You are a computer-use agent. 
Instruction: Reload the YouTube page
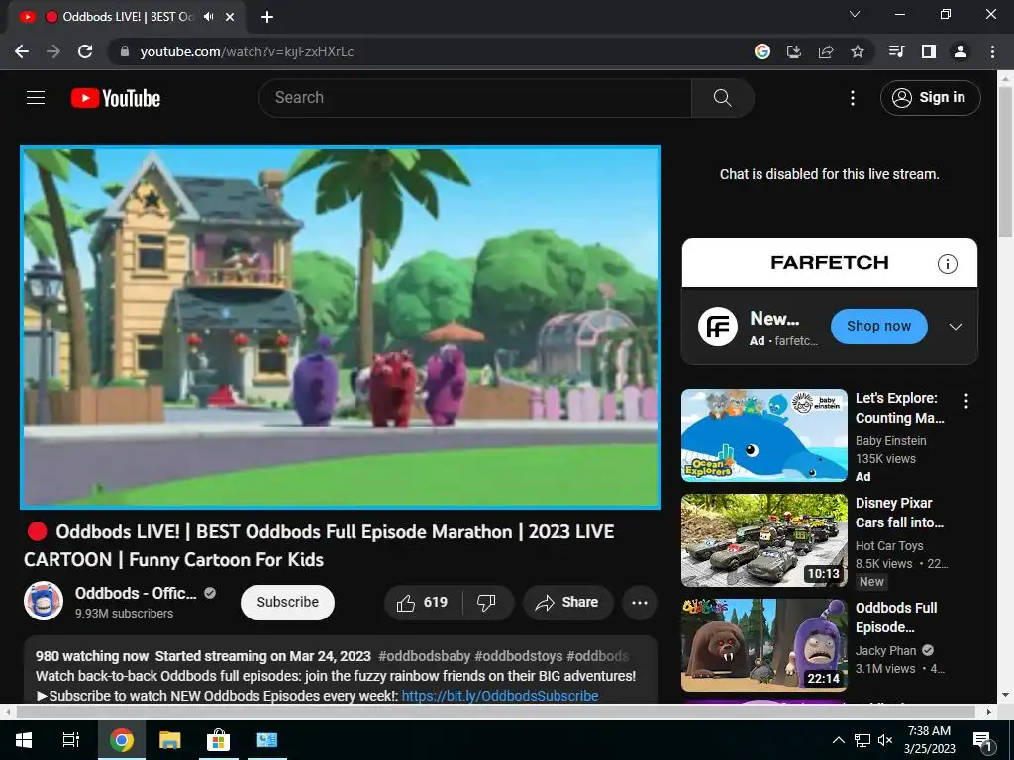(x=85, y=51)
